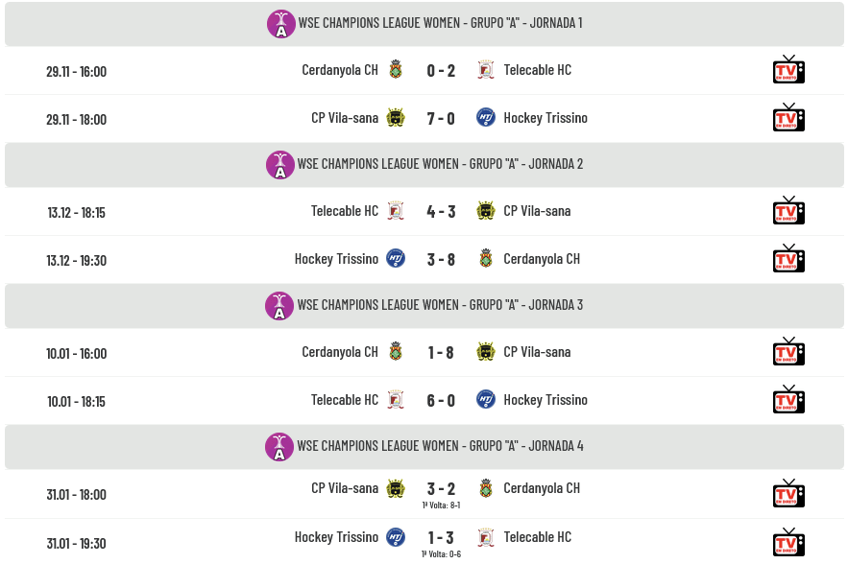Select the Hockey Trissino team name on 31.01
The height and width of the screenshot is (564, 848).
coord(336,537)
